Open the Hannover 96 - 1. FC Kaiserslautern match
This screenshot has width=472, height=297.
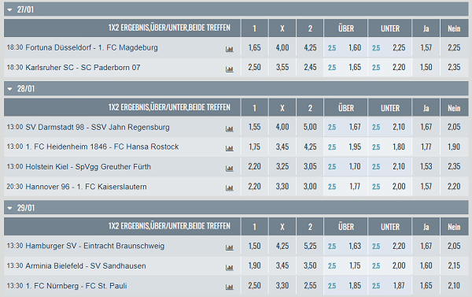click(86, 187)
